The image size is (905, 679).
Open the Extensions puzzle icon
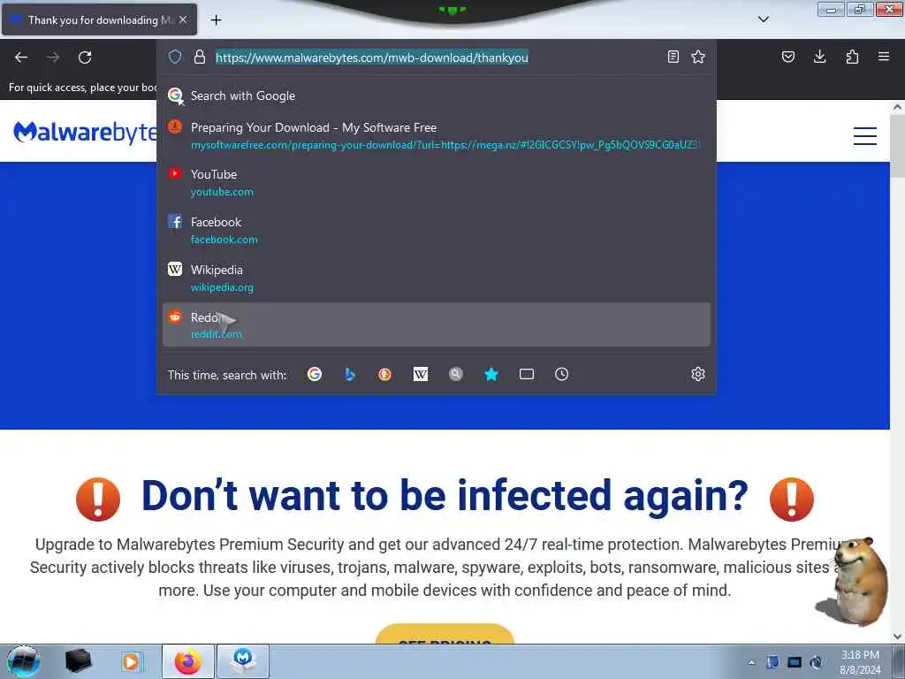coord(852,57)
